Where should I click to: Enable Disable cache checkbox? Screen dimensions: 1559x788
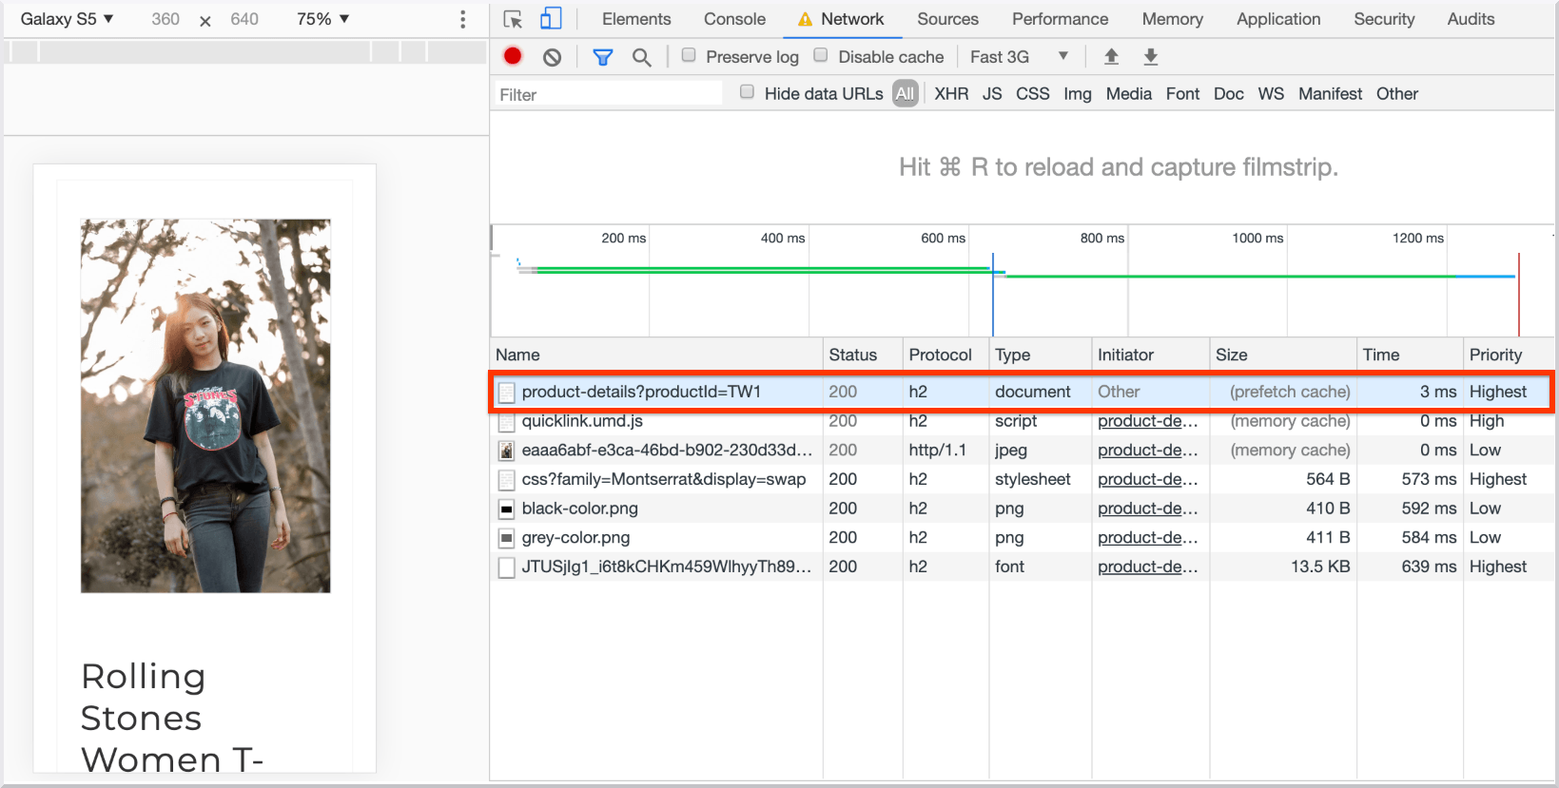pyautogui.click(x=821, y=55)
